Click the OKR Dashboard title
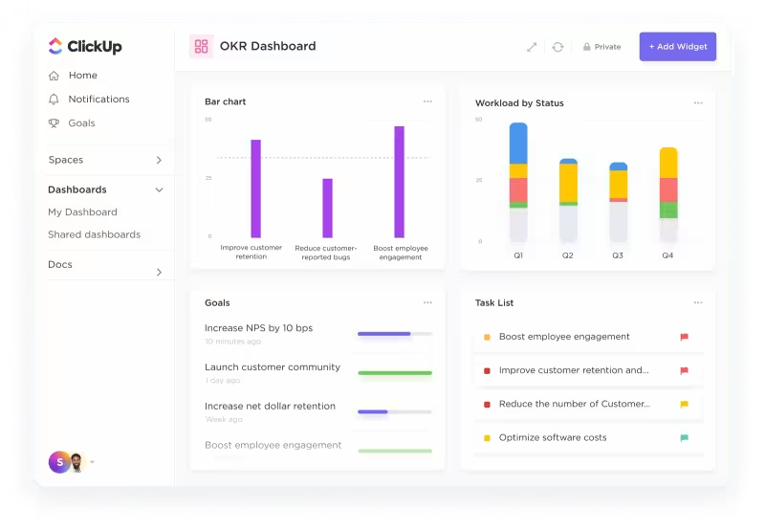 (268, 46)
